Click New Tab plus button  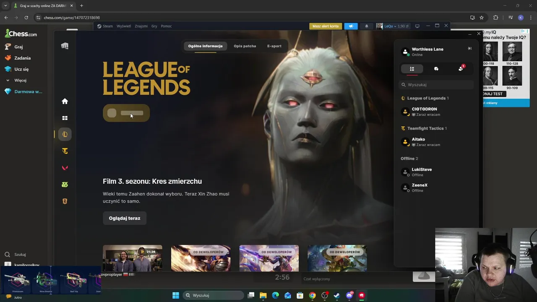coord(81,5)
